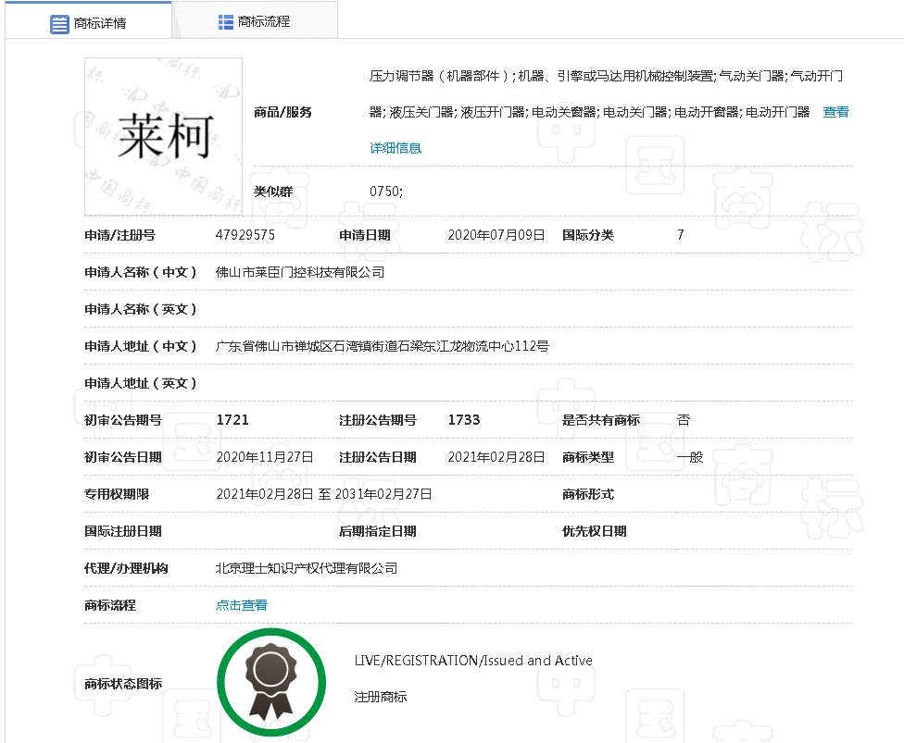Select the application number 47929575
Screen dimensions: 904x743
pyautogui.click(x=245, y=235)
